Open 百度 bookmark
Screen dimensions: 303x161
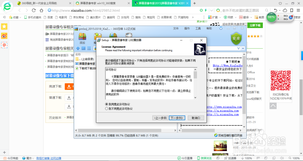point(48,17)
